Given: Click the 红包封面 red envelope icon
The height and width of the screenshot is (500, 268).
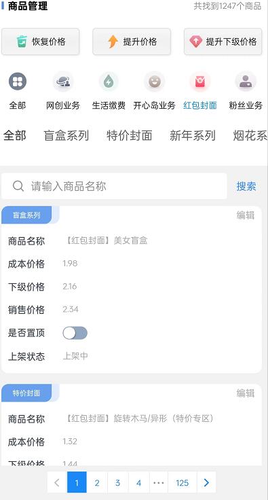Looking at the screenshot, I should click(200, 82).
